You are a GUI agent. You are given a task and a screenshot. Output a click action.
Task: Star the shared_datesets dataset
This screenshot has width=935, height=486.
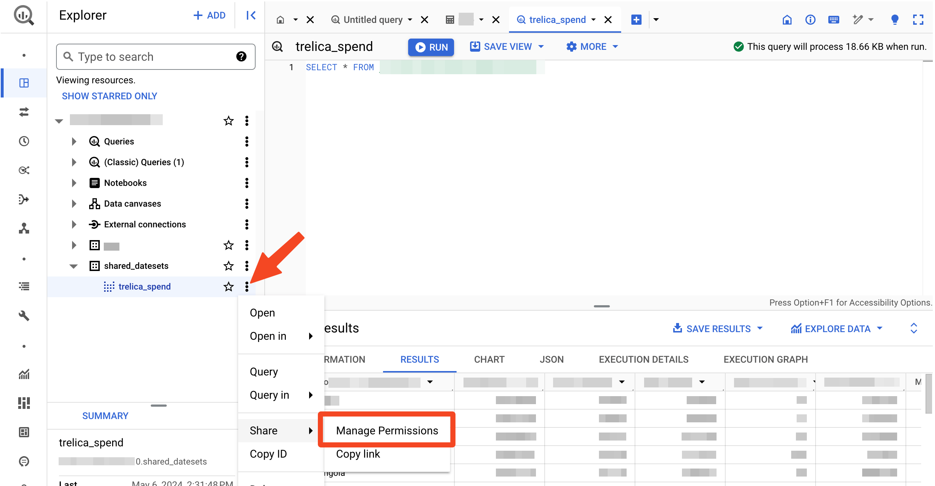click(229, 266)
